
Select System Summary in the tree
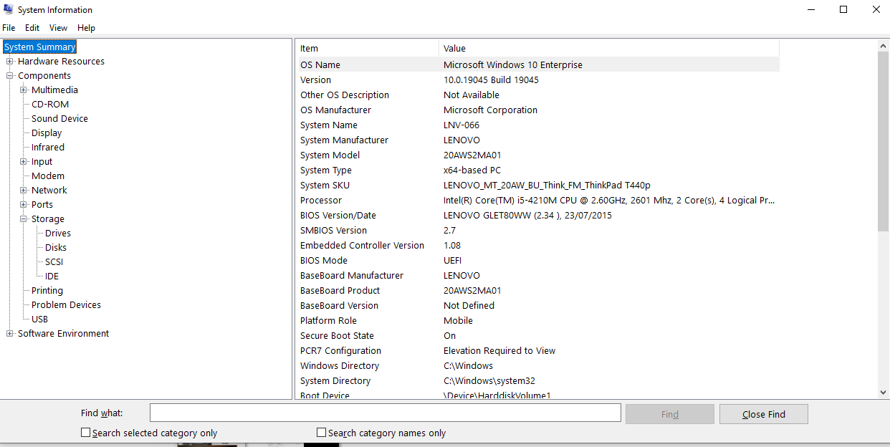[39, 47]
